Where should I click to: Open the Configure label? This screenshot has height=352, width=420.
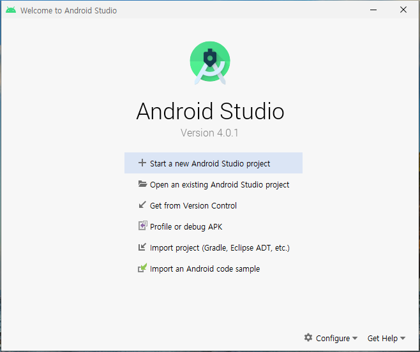[x=333, y=339]
